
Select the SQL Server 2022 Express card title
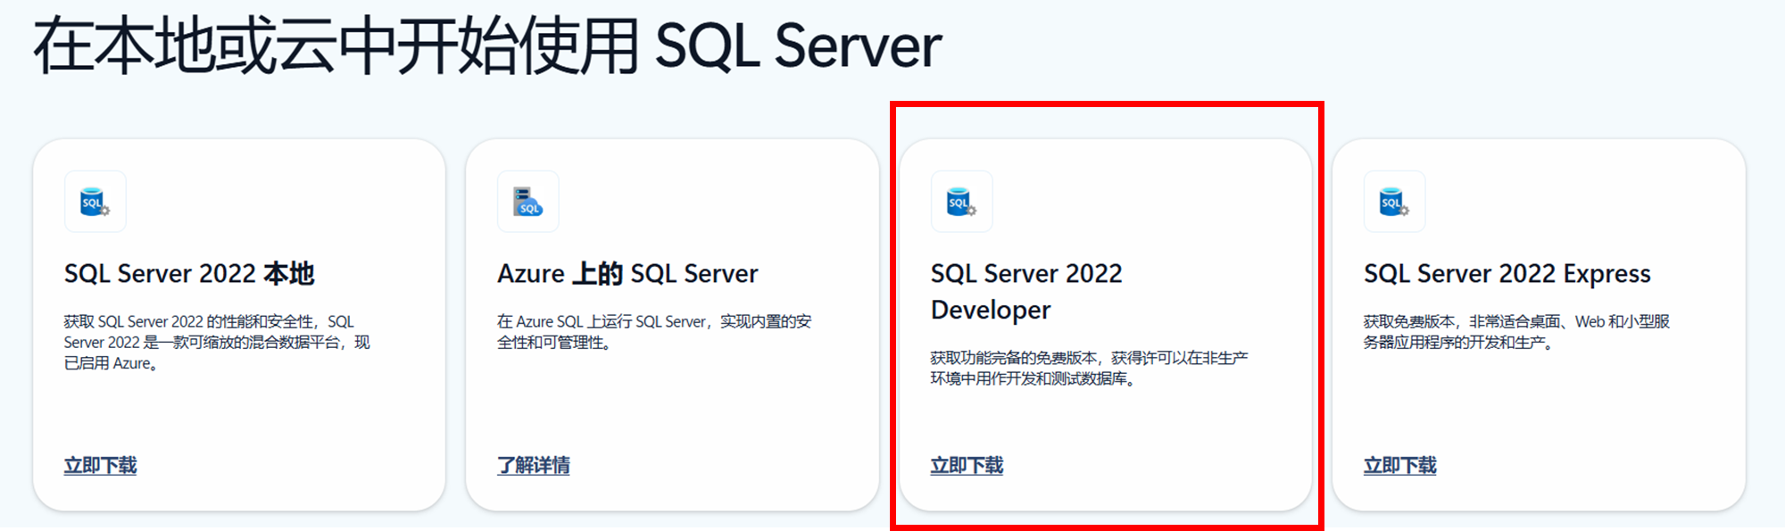pyautogui.click(x=1507, y=273)
